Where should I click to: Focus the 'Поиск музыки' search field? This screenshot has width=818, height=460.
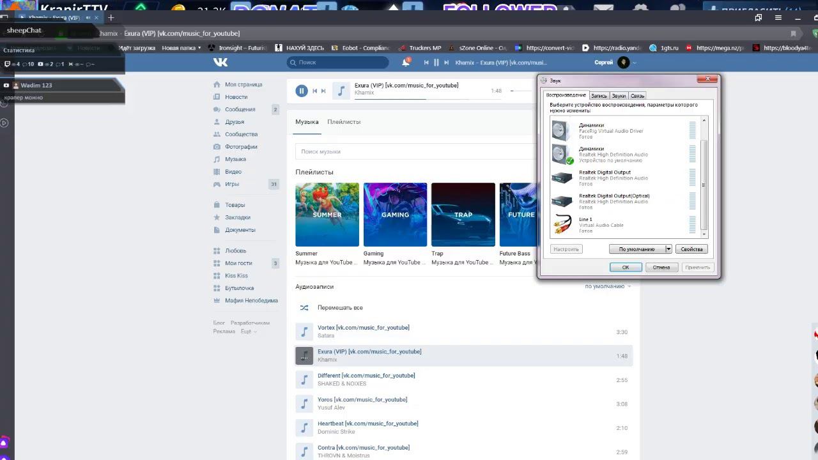tap(415, 151)
